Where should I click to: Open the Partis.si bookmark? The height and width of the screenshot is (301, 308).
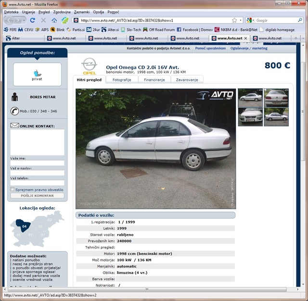tap(76, 30)
